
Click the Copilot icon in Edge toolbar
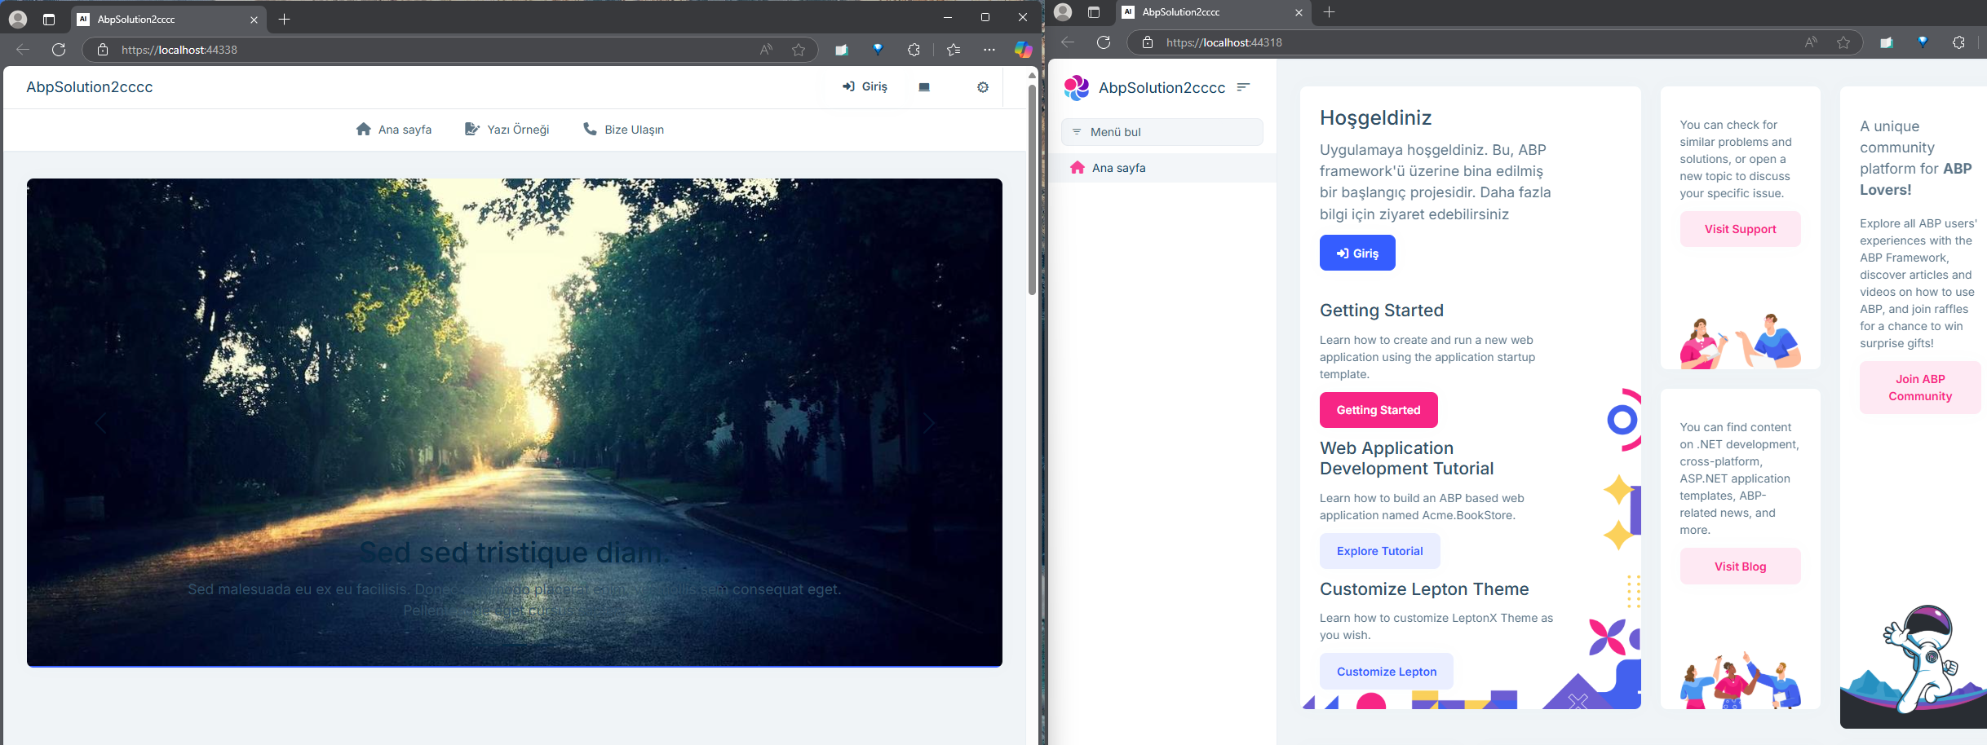(1023, 50)
